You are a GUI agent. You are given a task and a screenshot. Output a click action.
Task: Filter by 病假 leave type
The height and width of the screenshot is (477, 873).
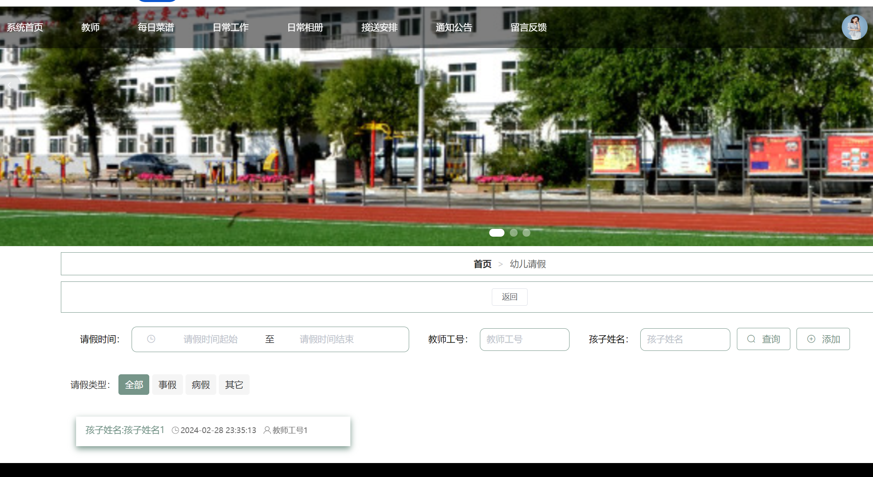pos(201,385)
